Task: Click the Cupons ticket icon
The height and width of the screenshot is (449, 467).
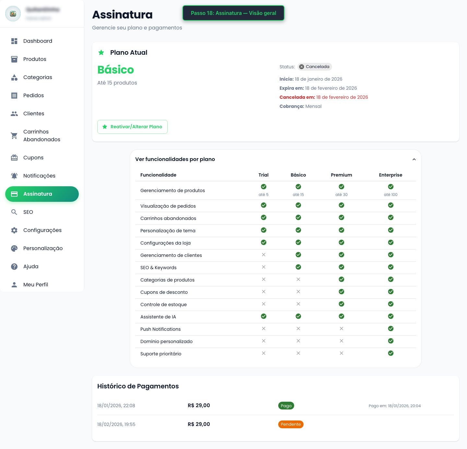Action: [x=14, y=158]
